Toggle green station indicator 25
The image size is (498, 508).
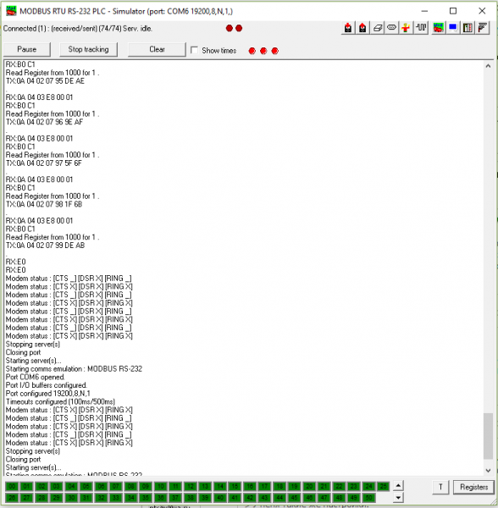(x=384, y=486)
